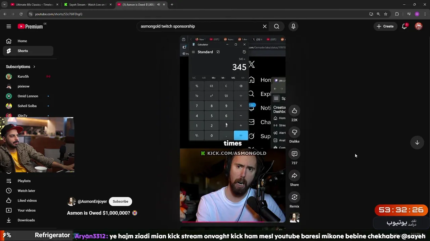
Task: Open the Kuro5h subscription channel
Action: [x=28, y=77]
